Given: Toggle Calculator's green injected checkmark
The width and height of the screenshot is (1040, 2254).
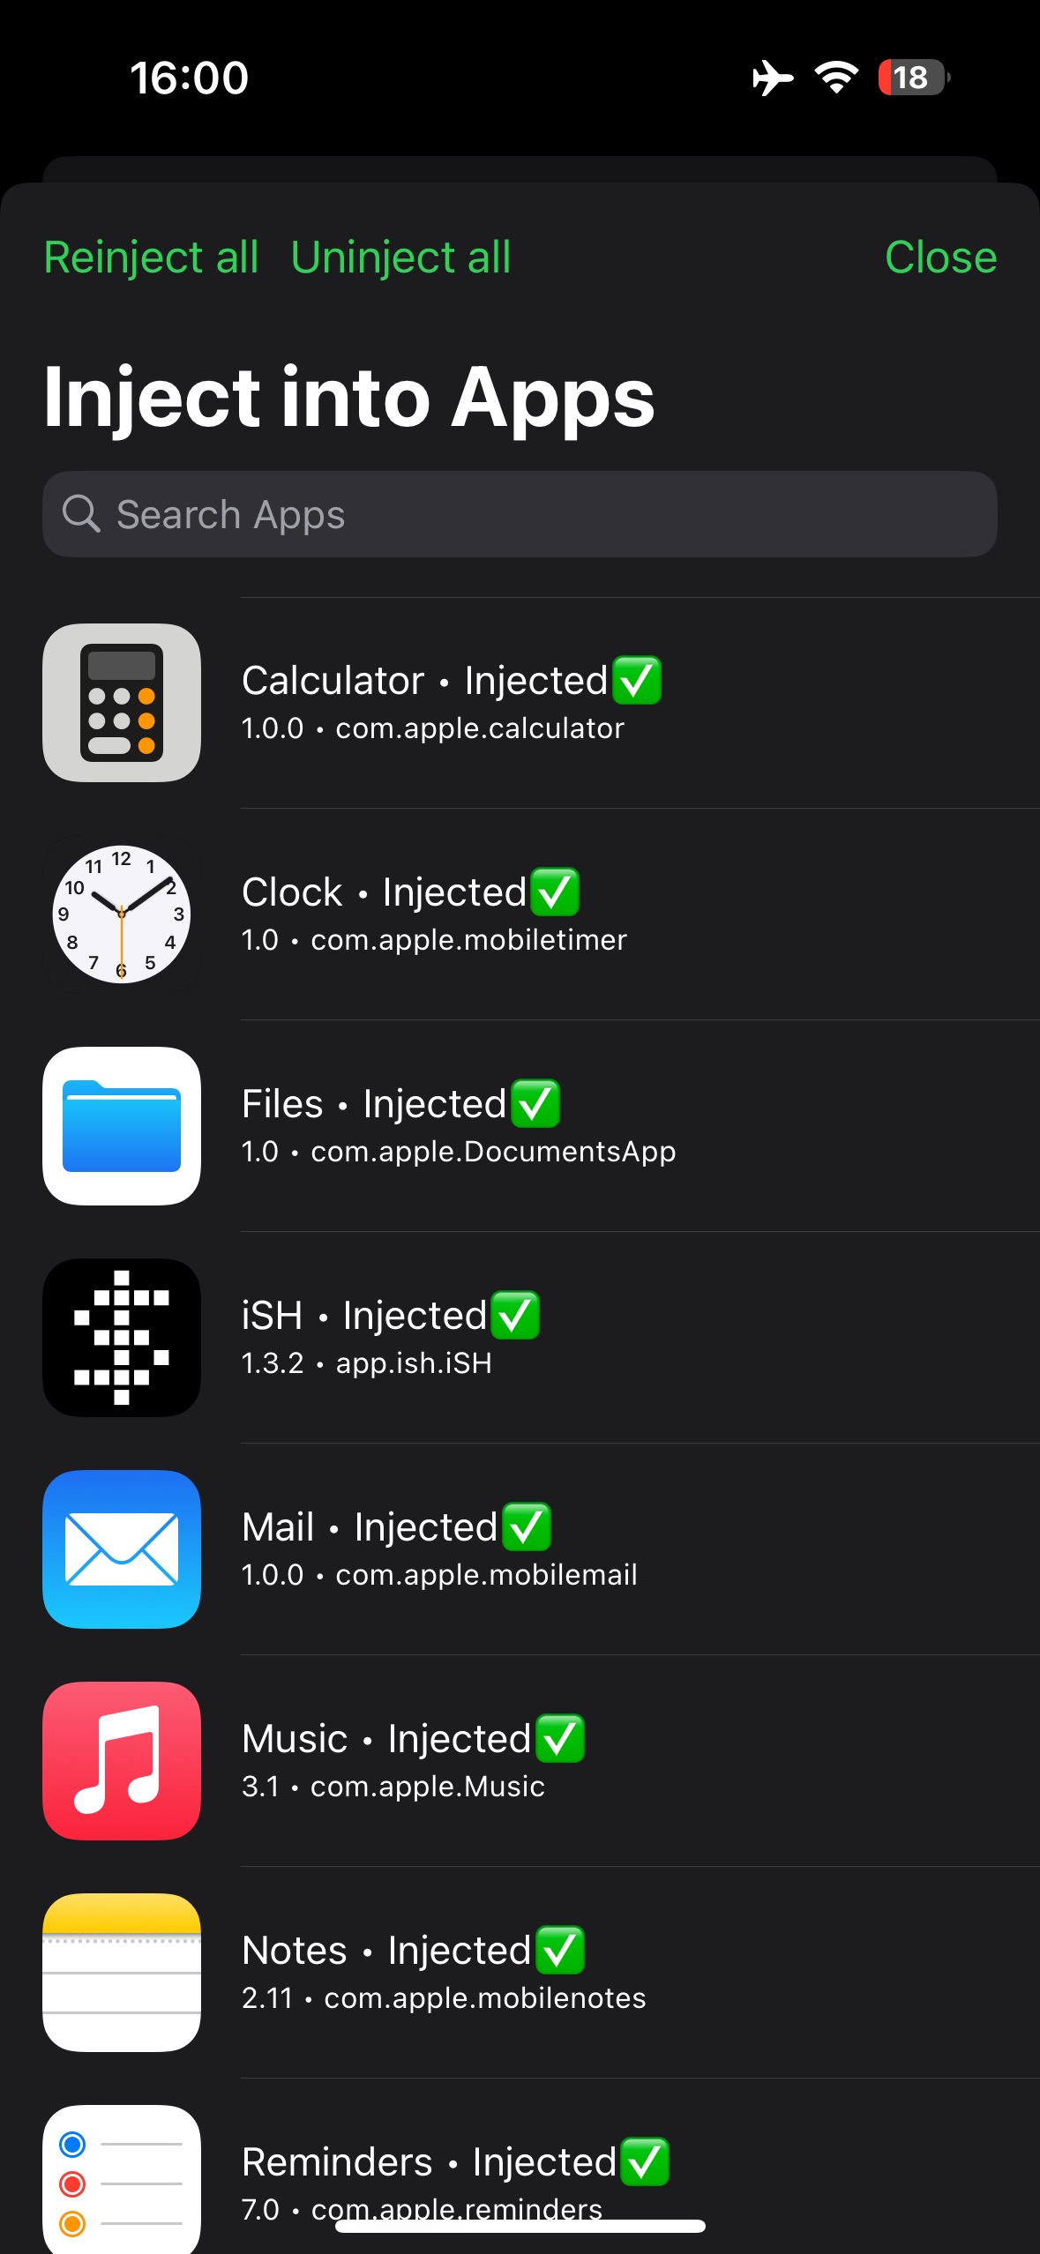Looking at the screenshot, I should point(636,681).
